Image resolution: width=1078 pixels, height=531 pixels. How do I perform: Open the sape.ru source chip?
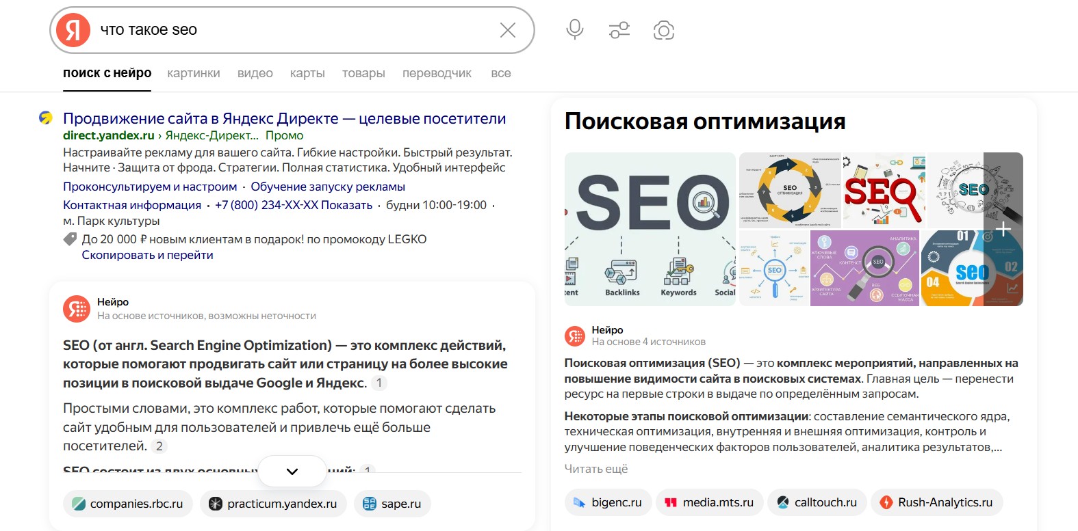[392, 504]
